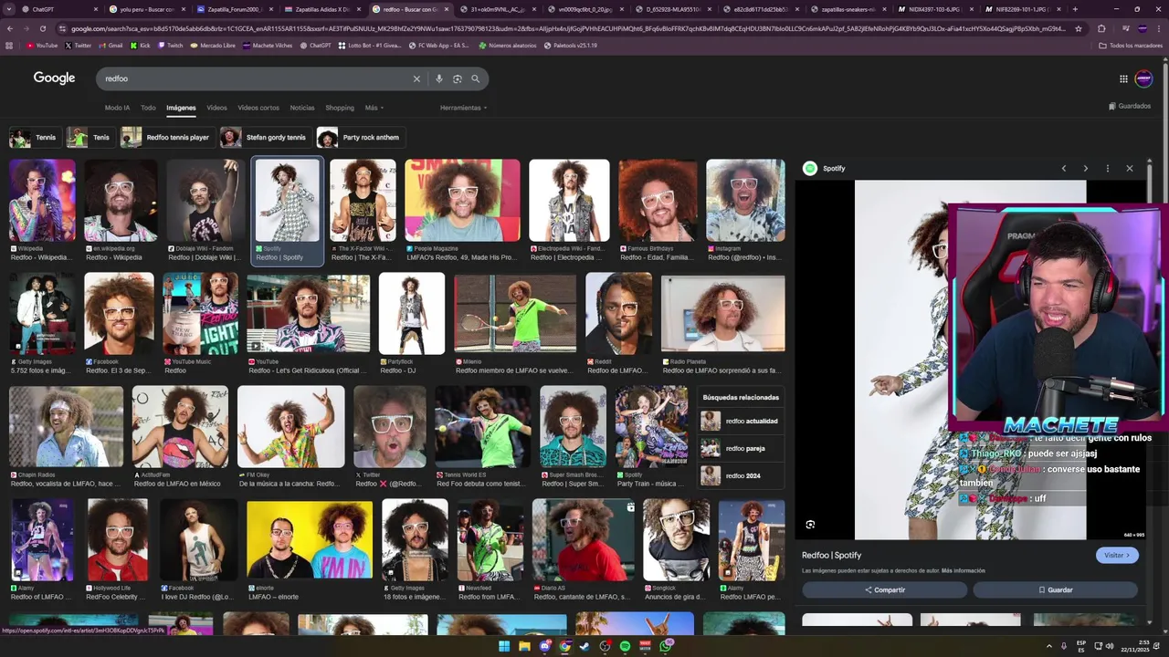
Task: Open the Más información link
Action: (964, 570)
